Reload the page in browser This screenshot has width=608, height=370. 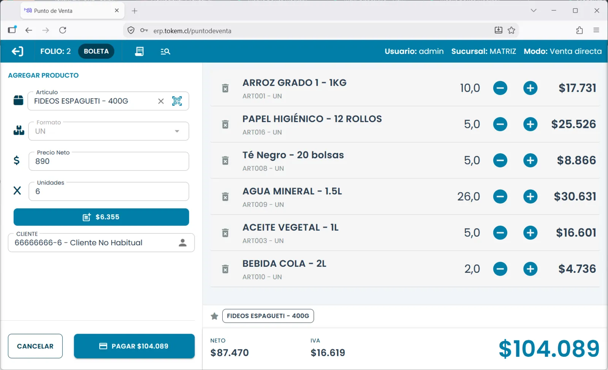[x=63, y=30]
